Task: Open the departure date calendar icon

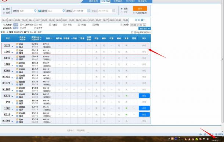Action: click(89, 11)
